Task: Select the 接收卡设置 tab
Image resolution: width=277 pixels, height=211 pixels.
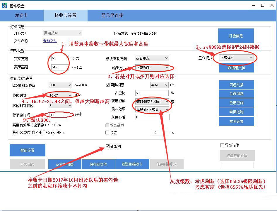Action: coord(65,15)
